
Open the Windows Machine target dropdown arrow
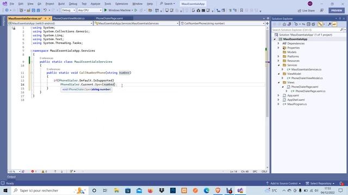132,10
